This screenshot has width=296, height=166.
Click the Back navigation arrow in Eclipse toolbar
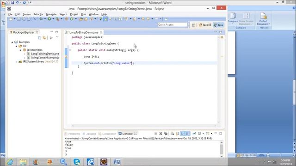tap(148, 19)
